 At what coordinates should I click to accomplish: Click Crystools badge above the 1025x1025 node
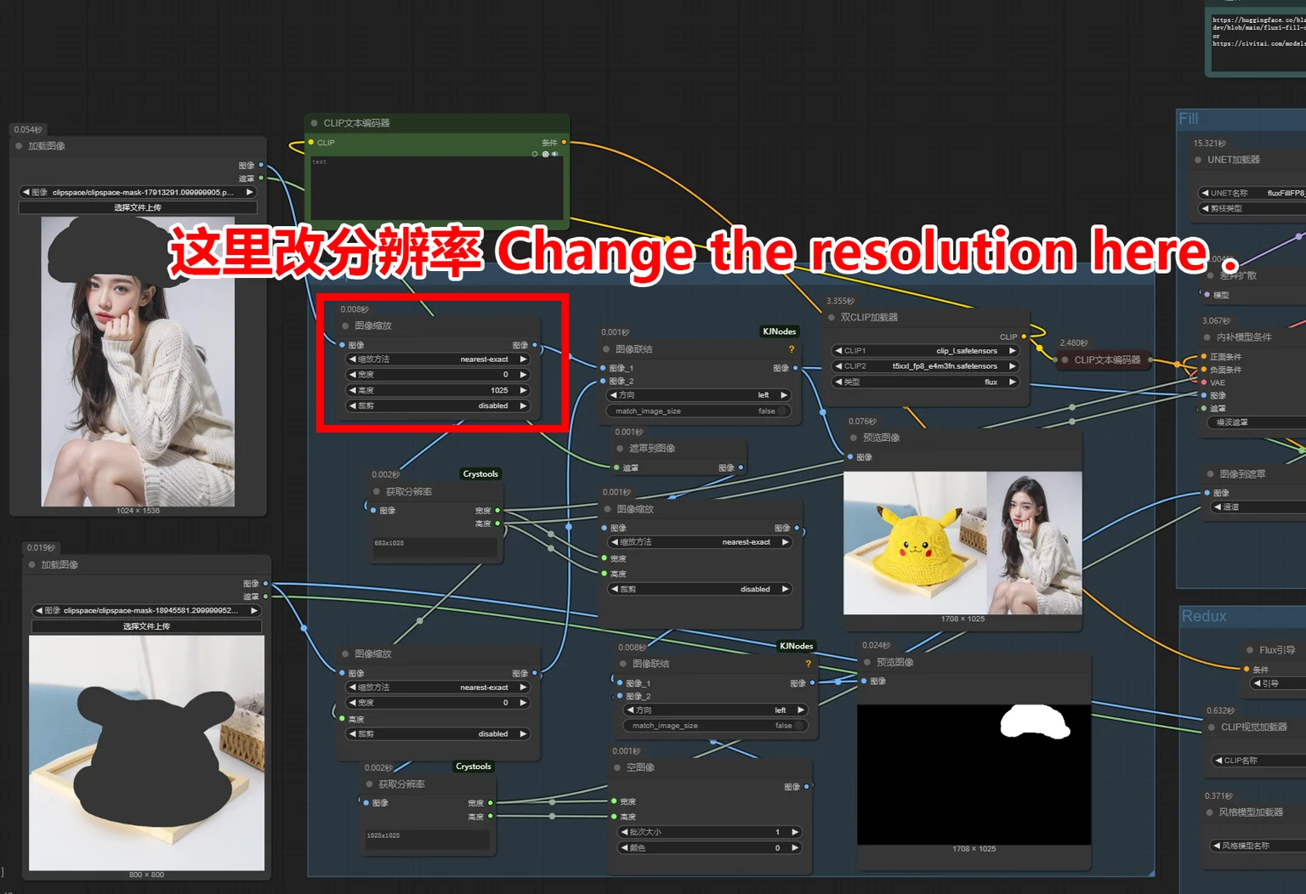tap(474, 767)
